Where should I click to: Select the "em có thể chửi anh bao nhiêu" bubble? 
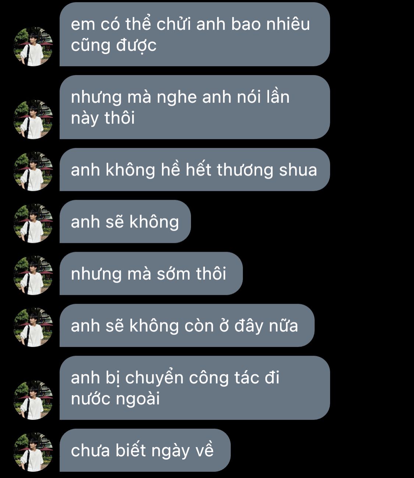point(195,34)
